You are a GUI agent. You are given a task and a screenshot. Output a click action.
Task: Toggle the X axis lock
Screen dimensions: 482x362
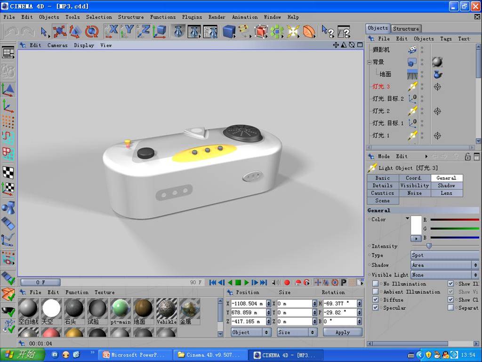click(x=111, y=32)
